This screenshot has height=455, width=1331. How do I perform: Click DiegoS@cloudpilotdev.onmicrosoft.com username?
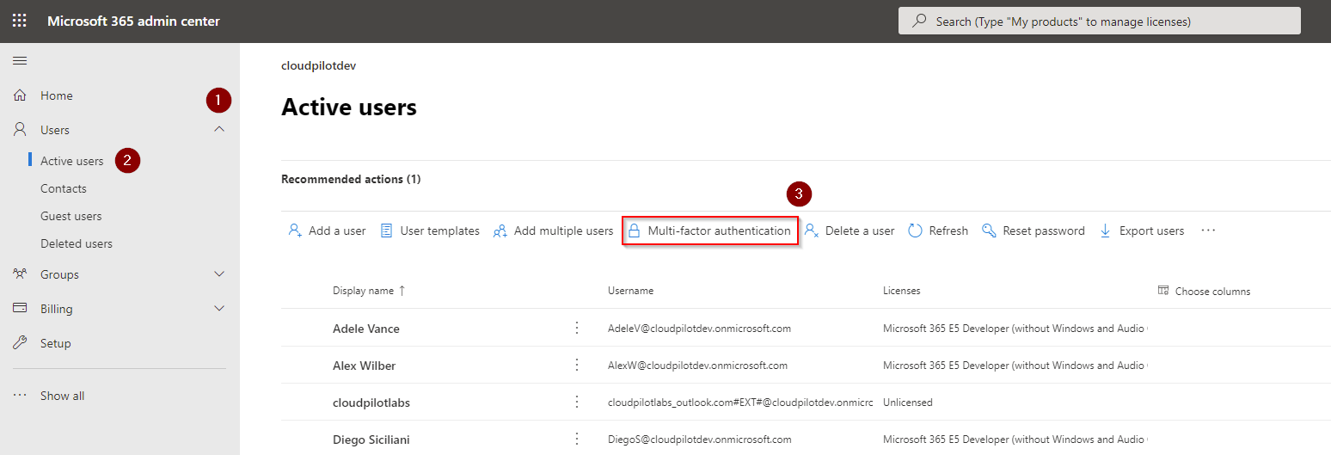(x=700, y=440)
